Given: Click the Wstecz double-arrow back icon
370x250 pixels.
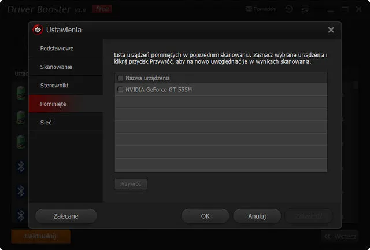Looking at the screenshot, I should [x=327, y=236].
